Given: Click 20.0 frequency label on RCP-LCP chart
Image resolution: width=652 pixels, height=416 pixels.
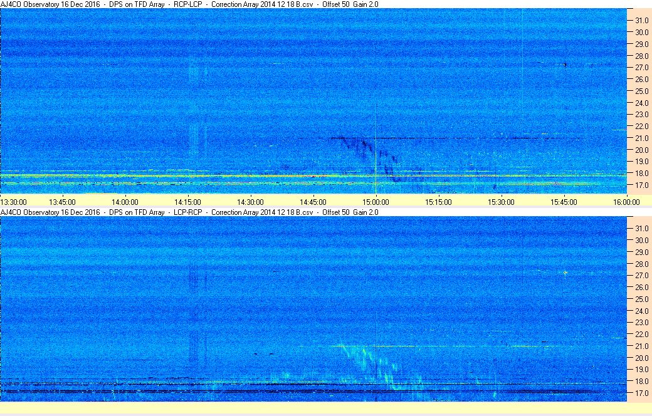Looking at the screenshot, I should pos(641,150).
